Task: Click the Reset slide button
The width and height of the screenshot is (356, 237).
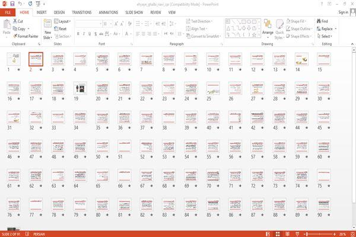Action: [61, 29]
